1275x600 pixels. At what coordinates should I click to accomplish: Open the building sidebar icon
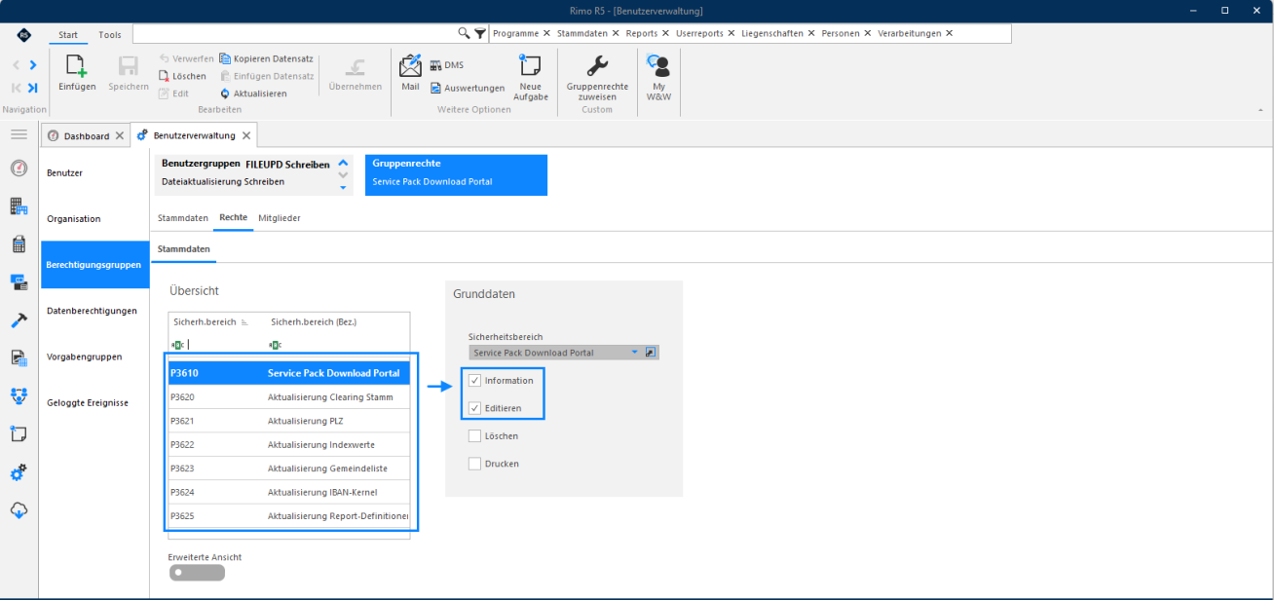click(x=19, y=206)
